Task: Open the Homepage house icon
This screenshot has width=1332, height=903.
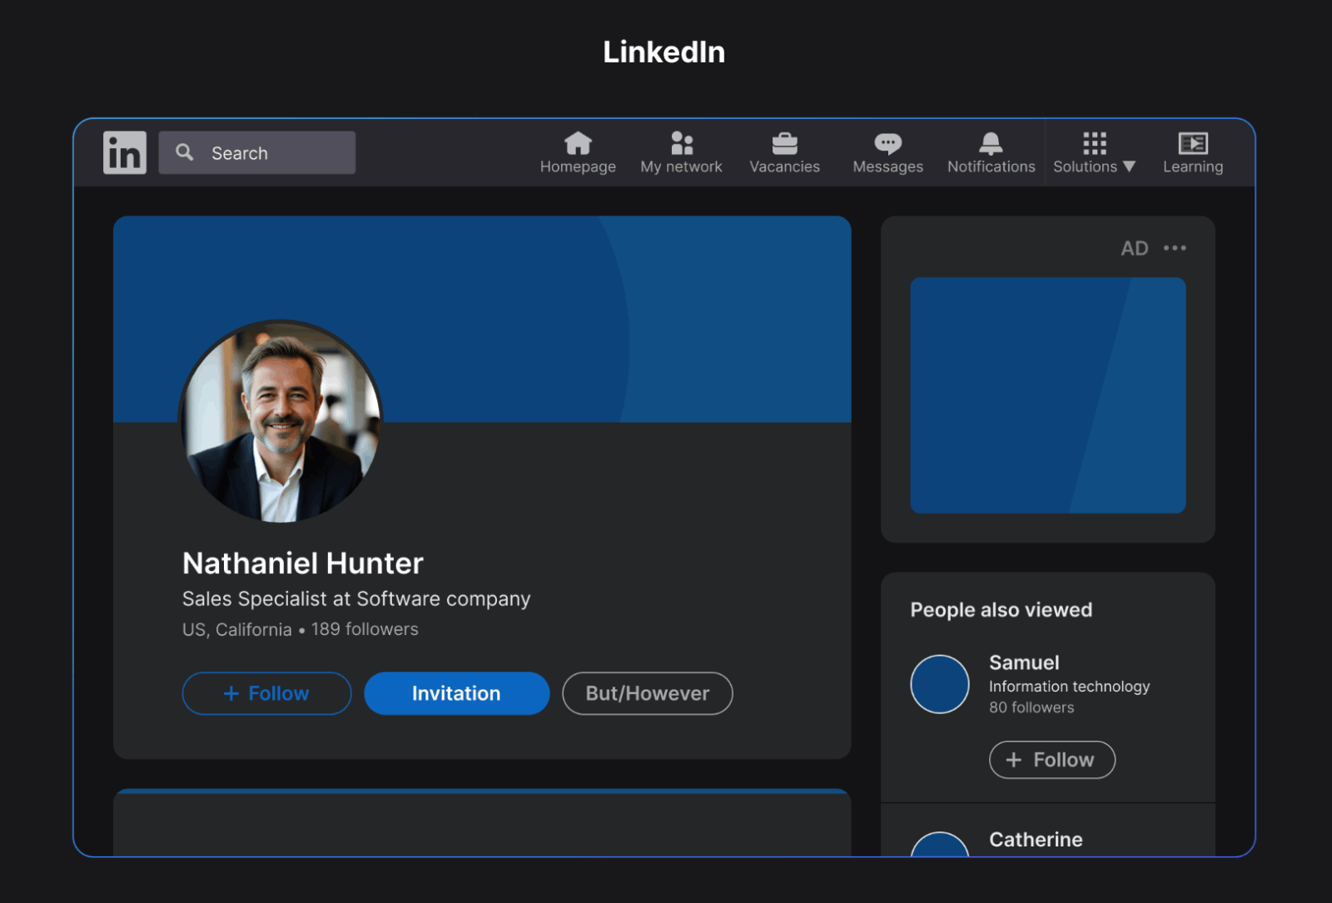Action: (578, 143)
